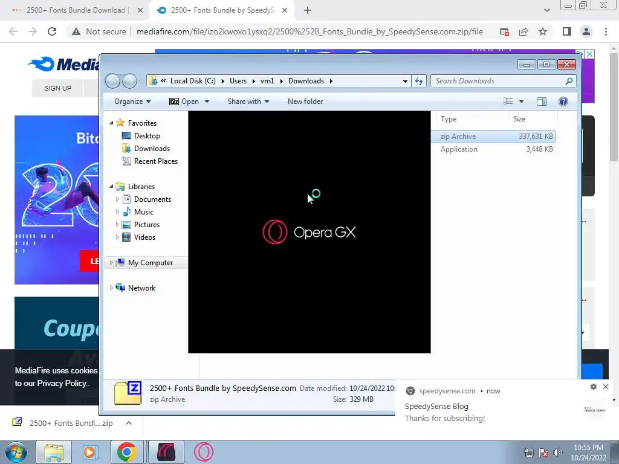619x464 pixels.
Task: Show the Not secure site info warning
Action: [x=99, y=31]
